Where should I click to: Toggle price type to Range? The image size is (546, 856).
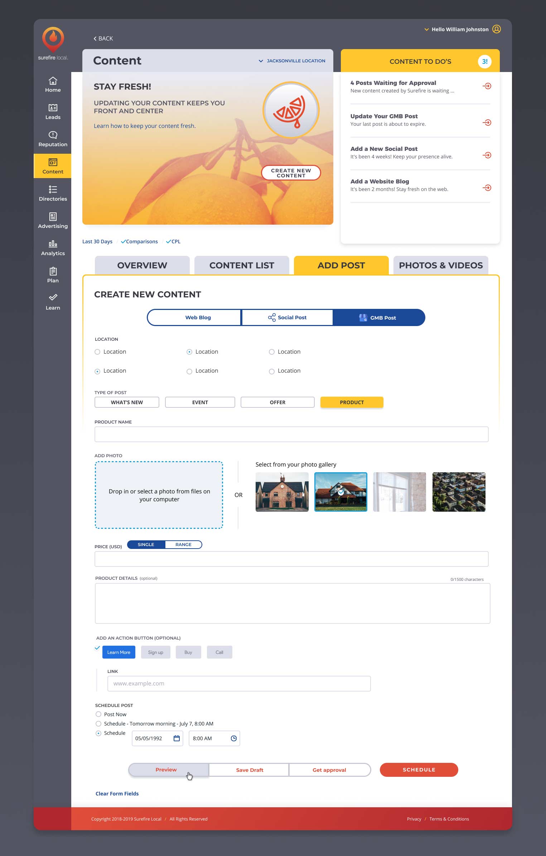(183, 544)
